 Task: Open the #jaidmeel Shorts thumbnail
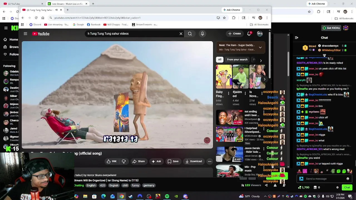[241, 77]
